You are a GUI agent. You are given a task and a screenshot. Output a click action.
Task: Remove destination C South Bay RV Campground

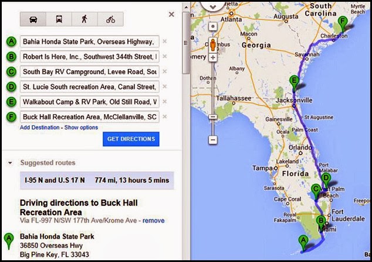click(x=164, y=71)
